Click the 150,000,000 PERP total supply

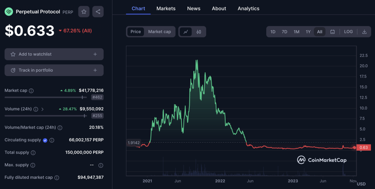click(x=85, y=152)
